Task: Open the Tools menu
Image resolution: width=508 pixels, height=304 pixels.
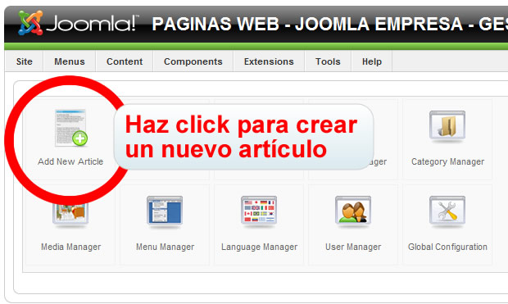Action: (x=328, y=61)
